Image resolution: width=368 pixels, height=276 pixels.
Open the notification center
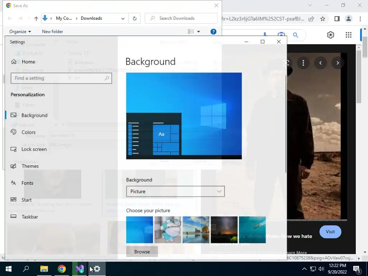pos(356,269)
